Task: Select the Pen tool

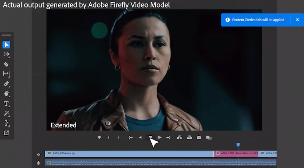Action: tap(6, 84)
